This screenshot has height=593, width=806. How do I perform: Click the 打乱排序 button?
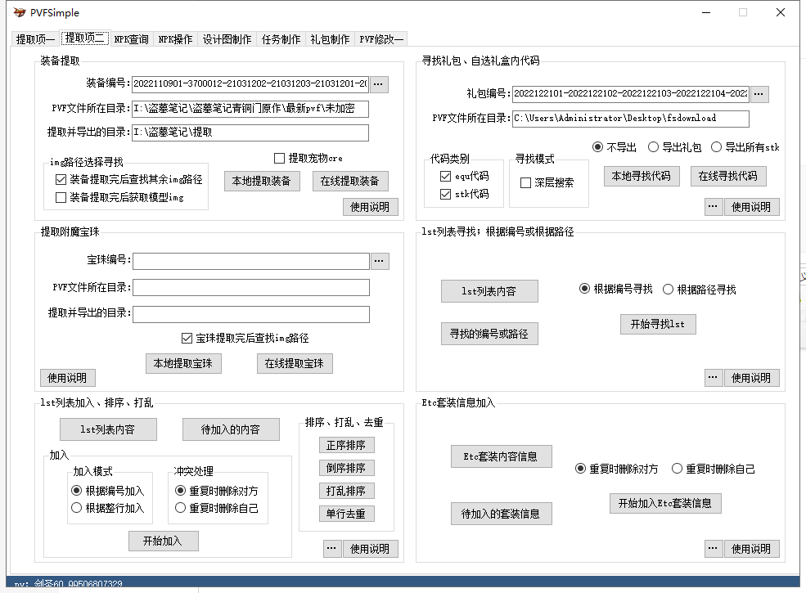pyautogui.click(x=346, y=491)
